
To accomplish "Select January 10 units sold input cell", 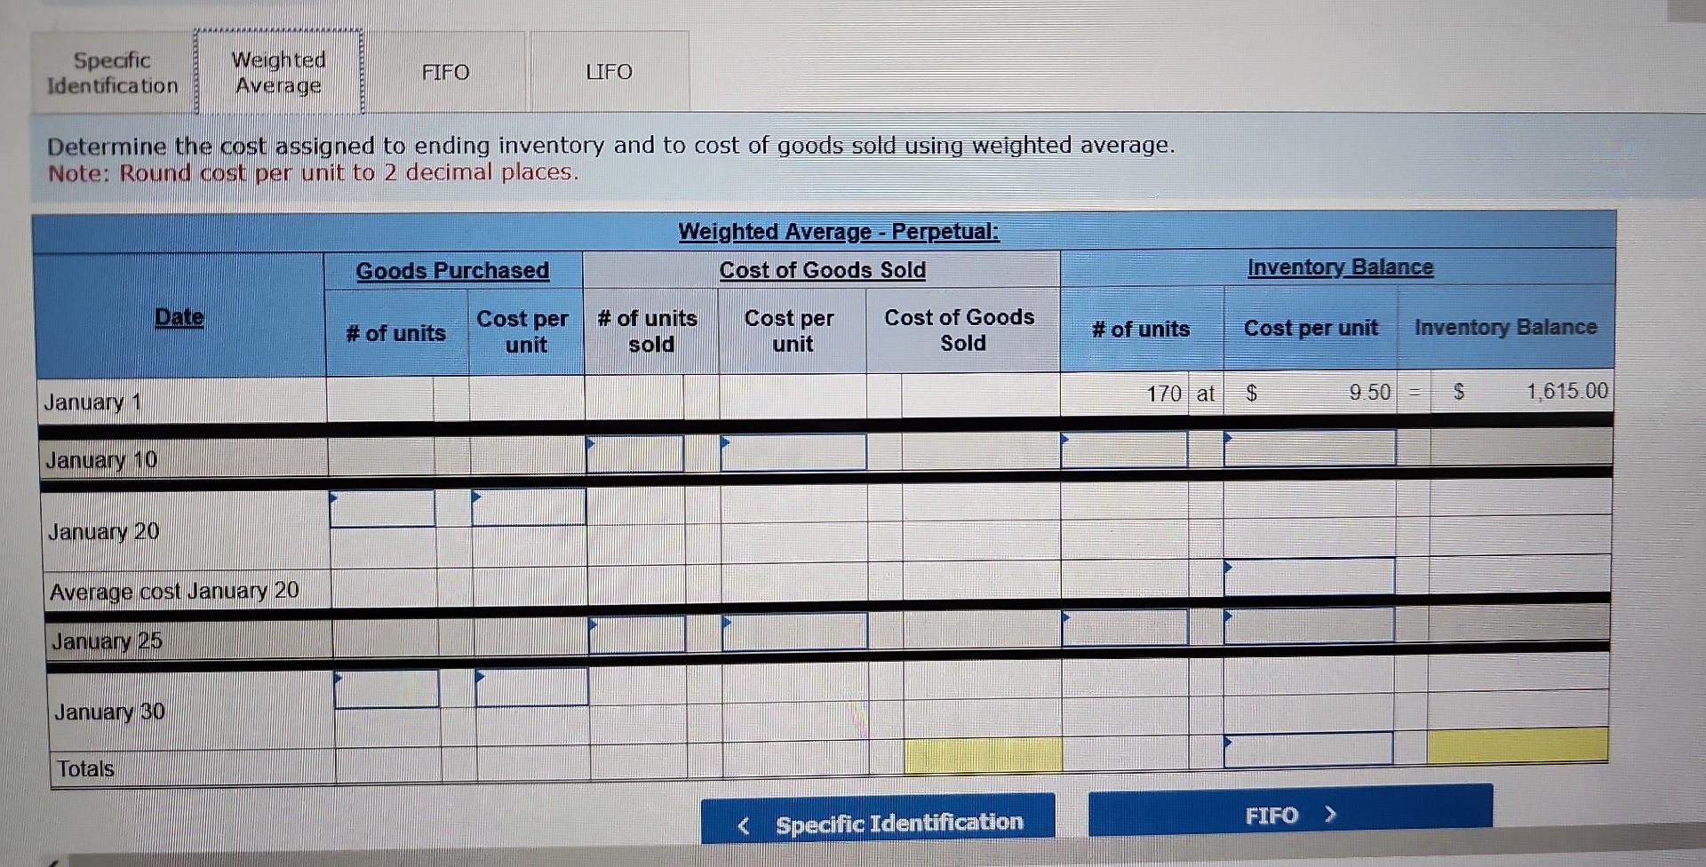I will point(635,454).
